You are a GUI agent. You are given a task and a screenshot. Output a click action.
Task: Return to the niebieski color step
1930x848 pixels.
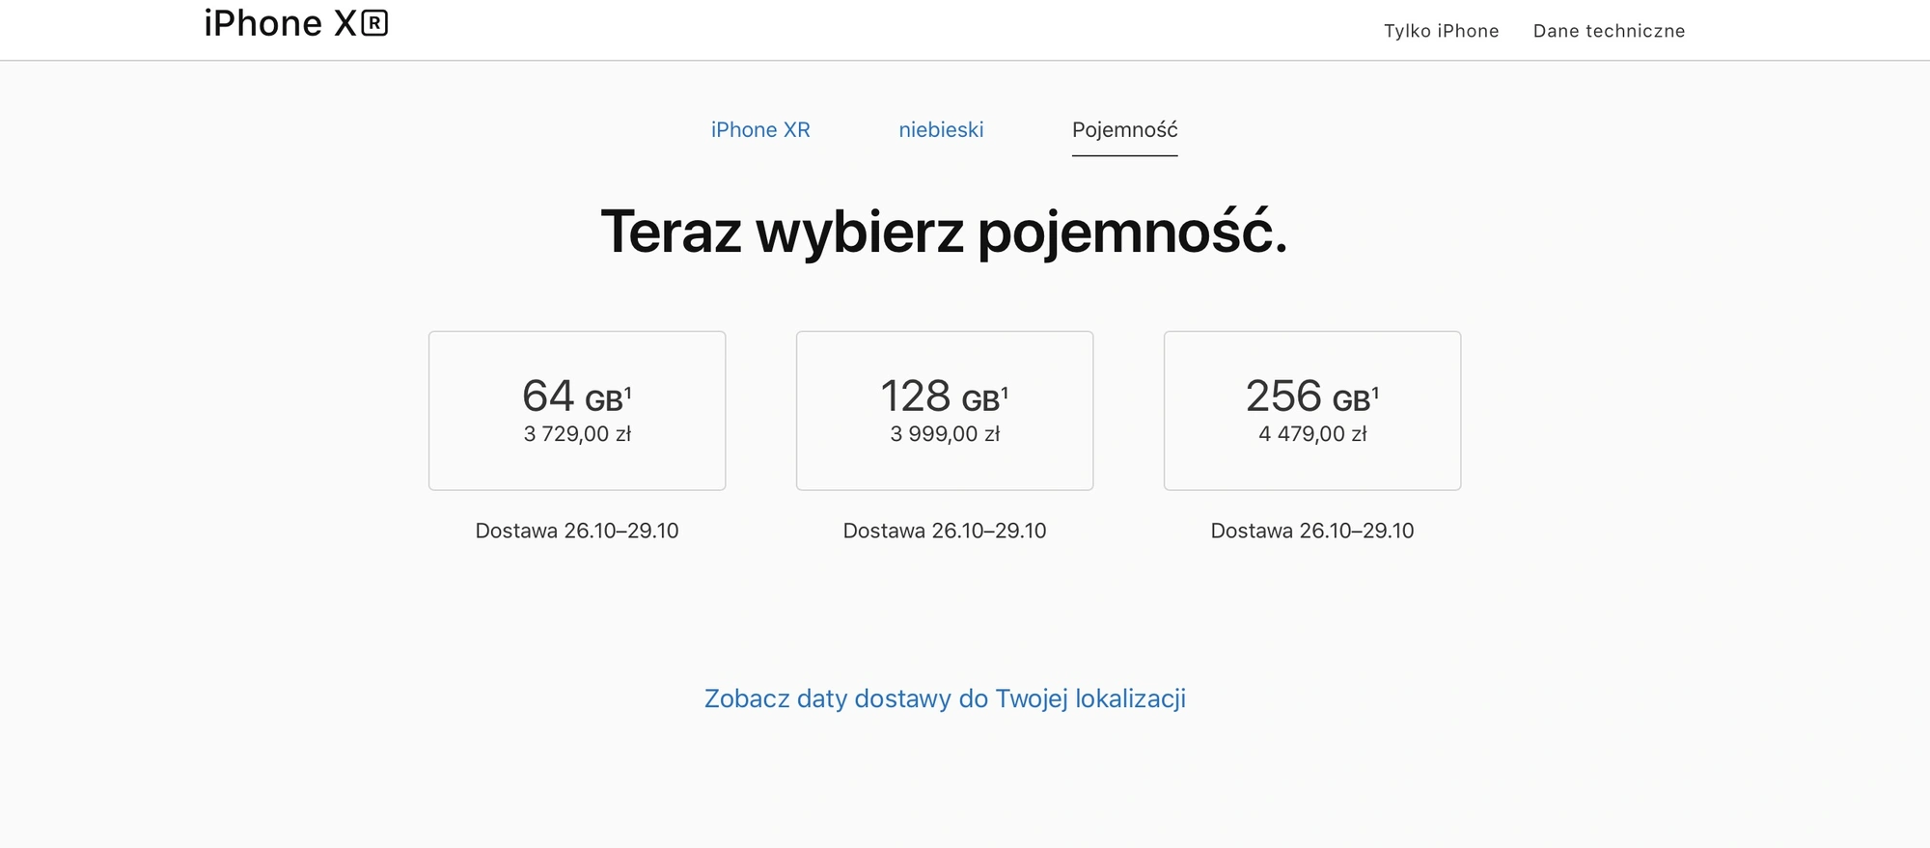point(941,129)
